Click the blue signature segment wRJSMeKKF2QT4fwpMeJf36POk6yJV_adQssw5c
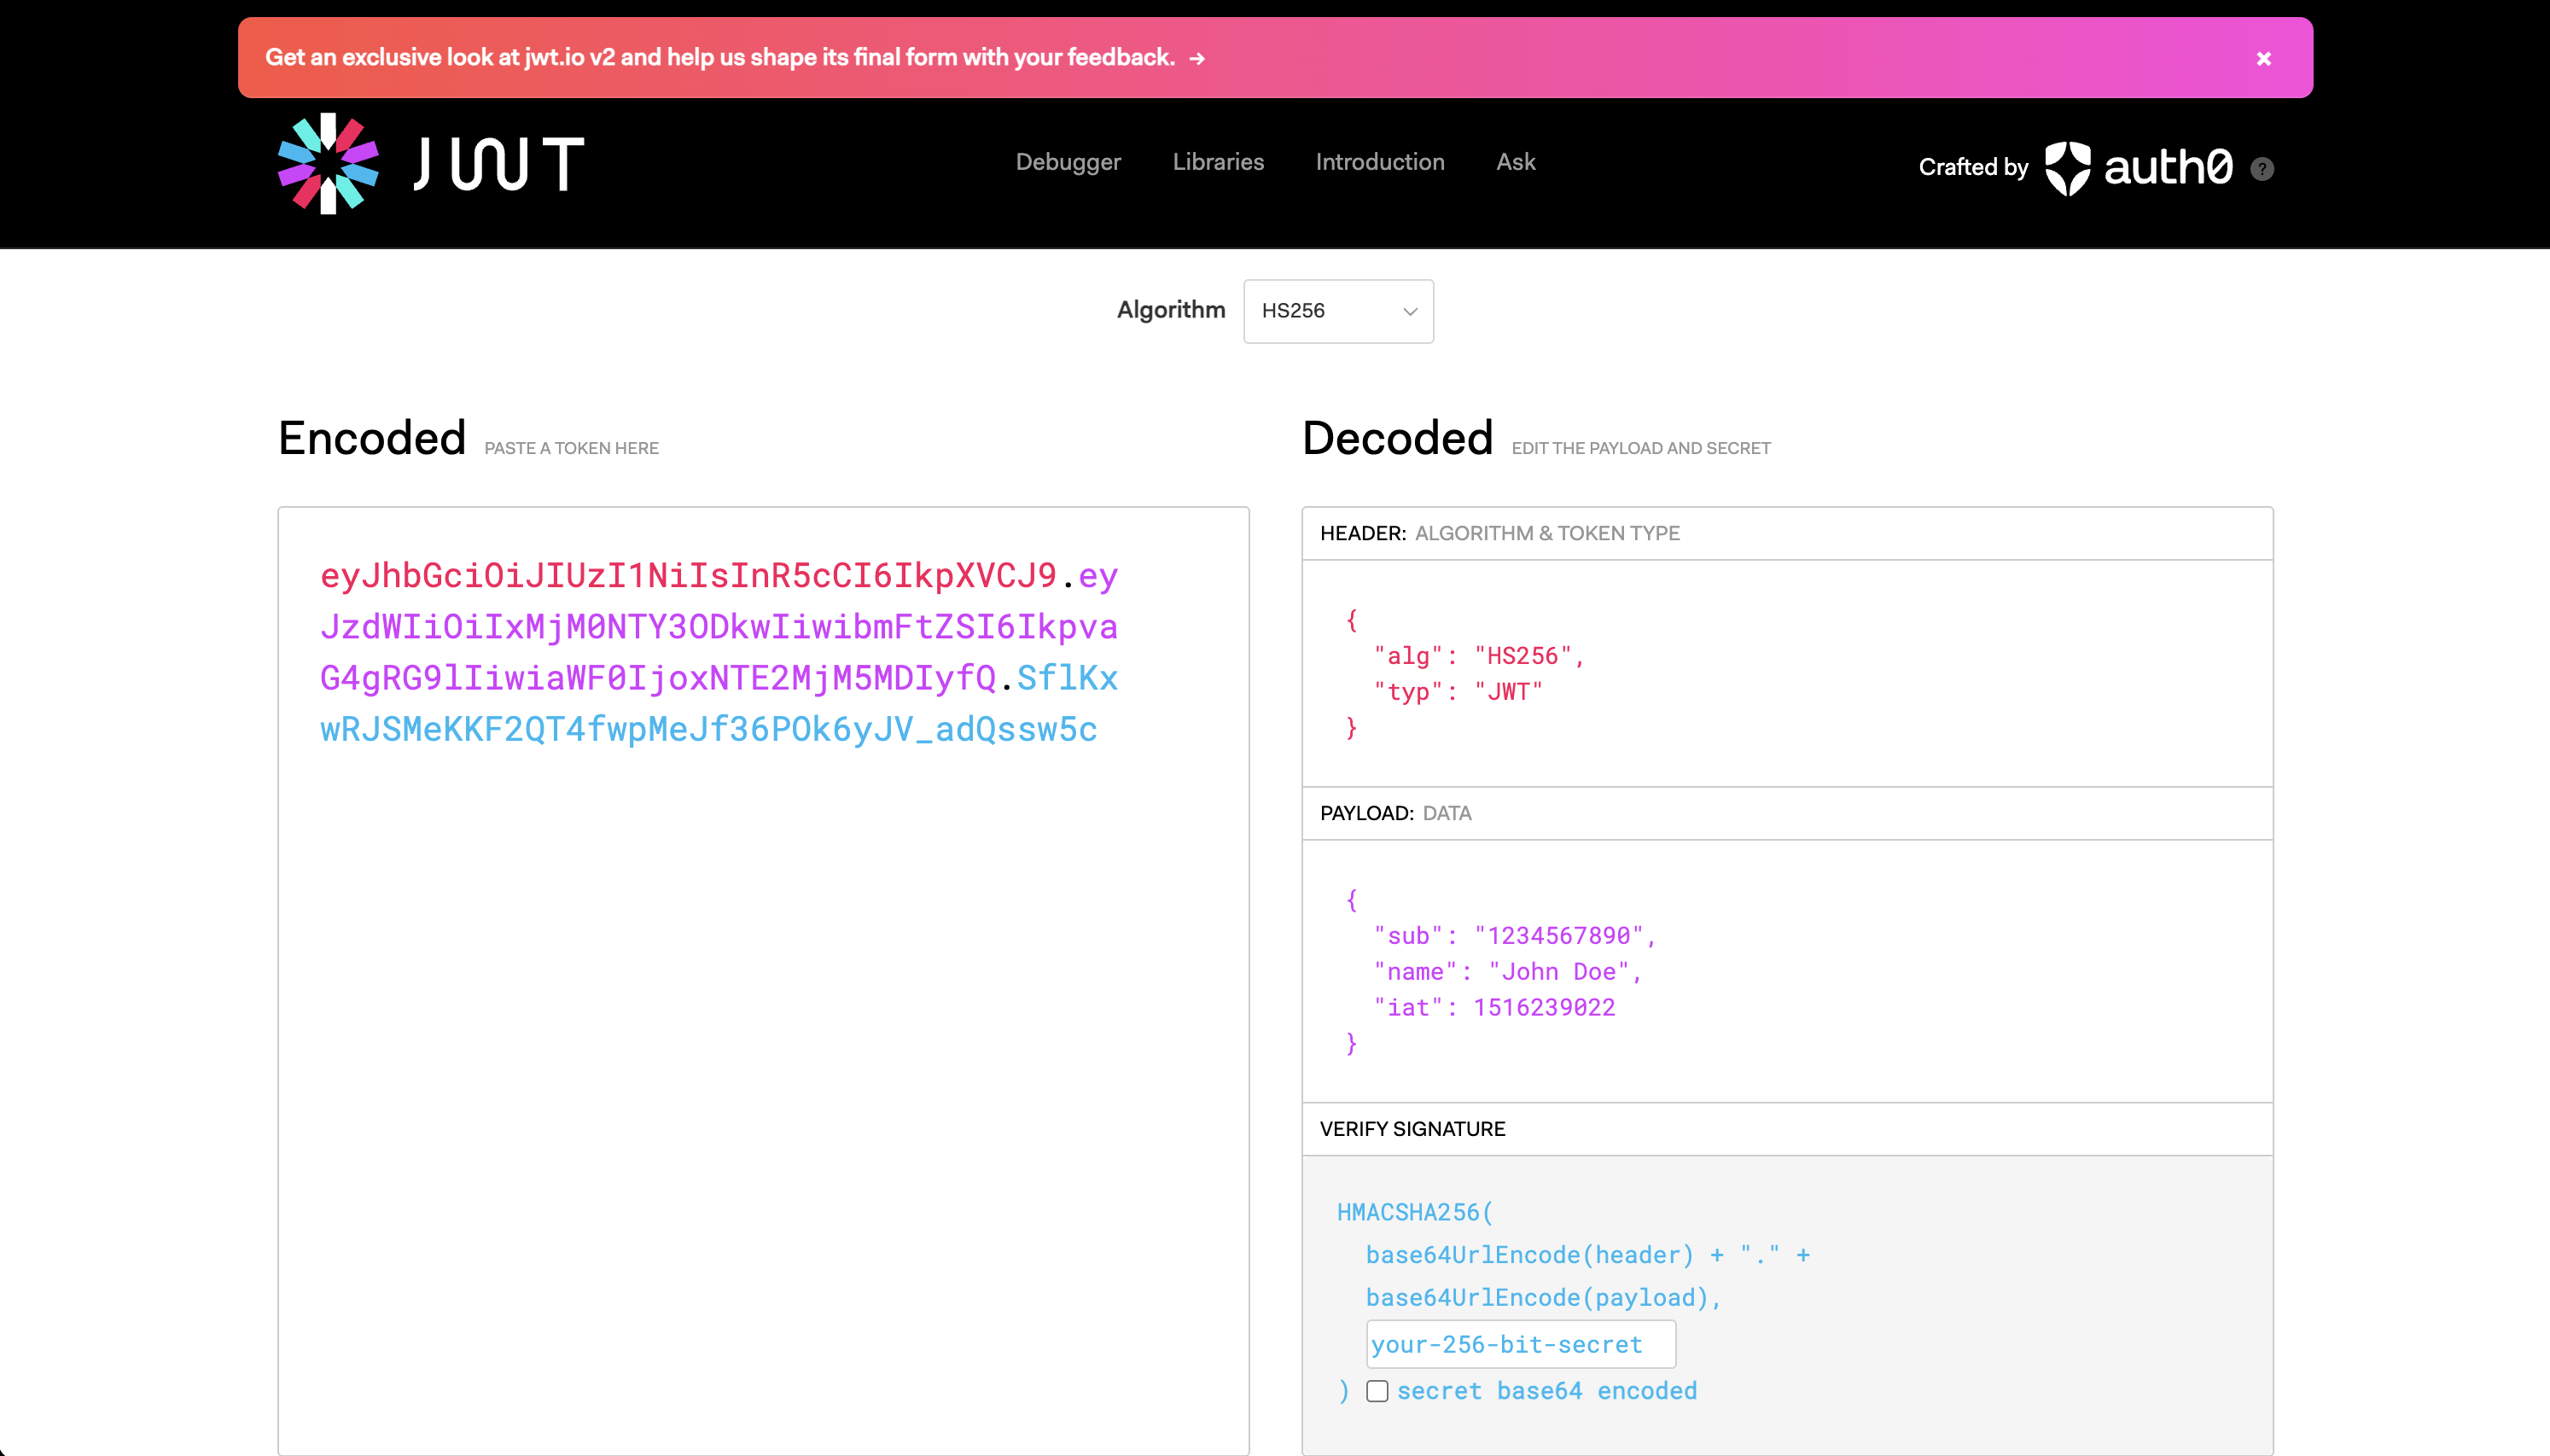 [x=707, y=729]
